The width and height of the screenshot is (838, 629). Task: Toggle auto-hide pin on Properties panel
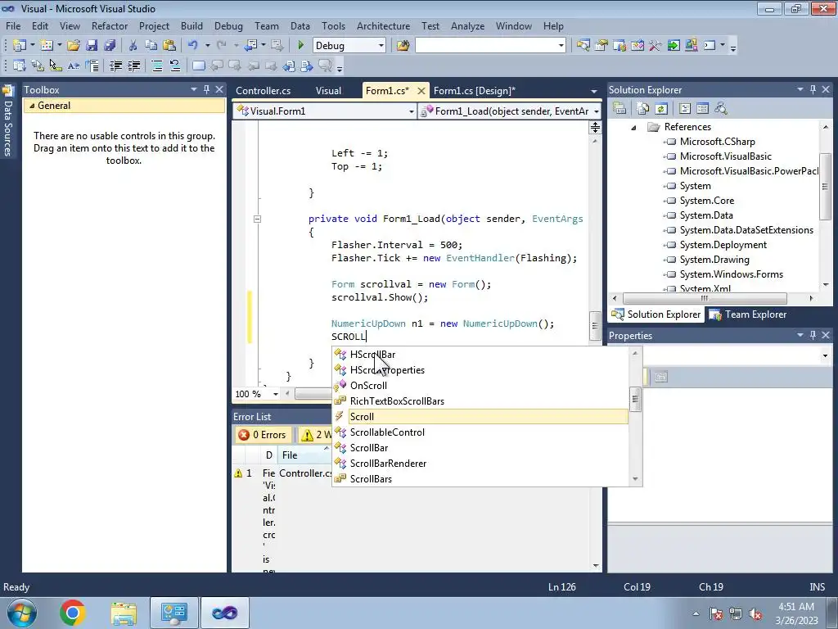tap(813, 335)
